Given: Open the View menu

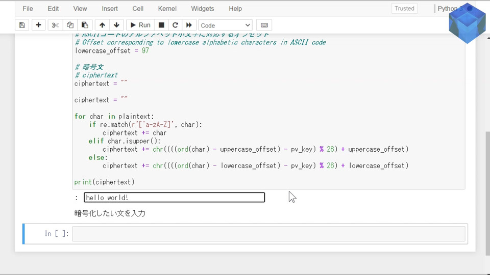Looking at the screenshot, I should [x=80, y=9].
